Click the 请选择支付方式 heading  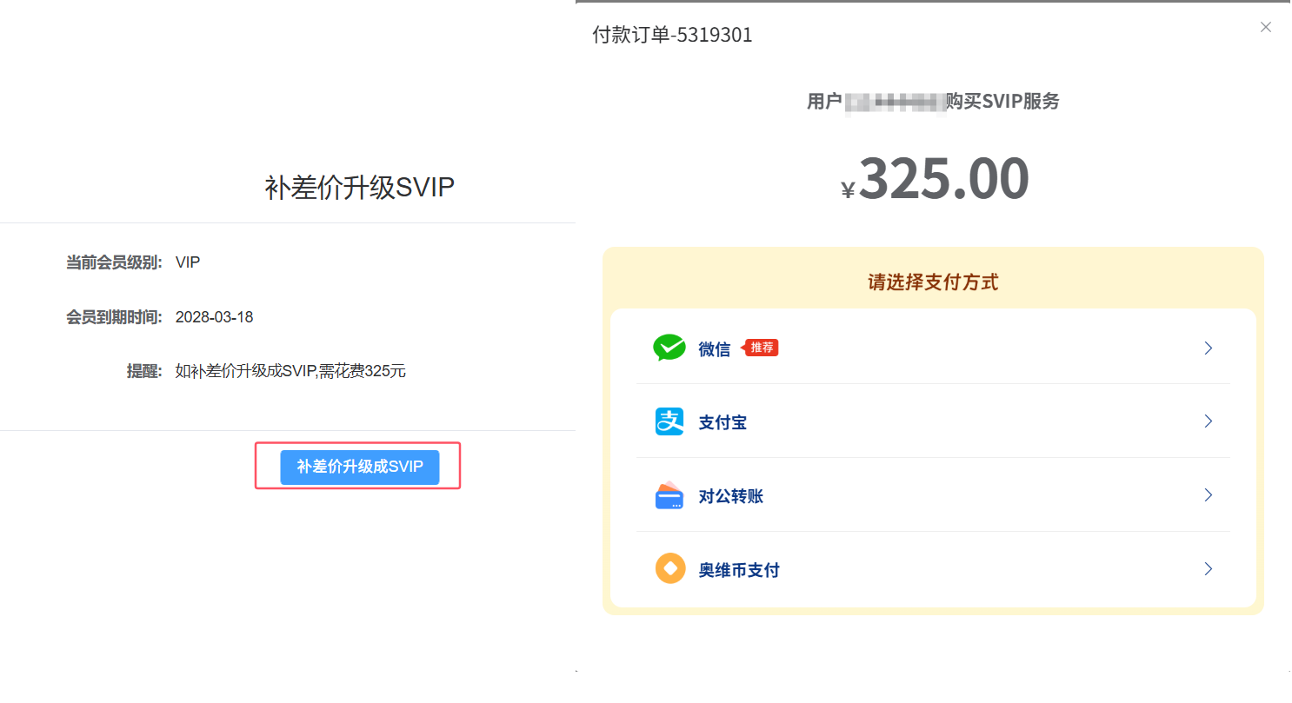coord(932,282)
